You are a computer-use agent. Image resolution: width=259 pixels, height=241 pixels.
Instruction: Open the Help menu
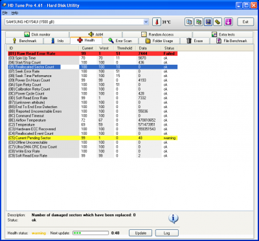pyautogui.click(x=15, y=13)
